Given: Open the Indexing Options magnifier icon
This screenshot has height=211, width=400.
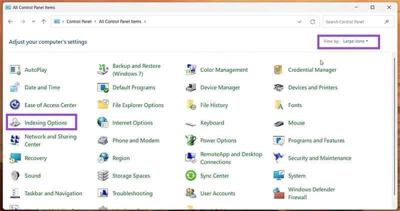Looking at the screenshot, I should coord(15,122).
